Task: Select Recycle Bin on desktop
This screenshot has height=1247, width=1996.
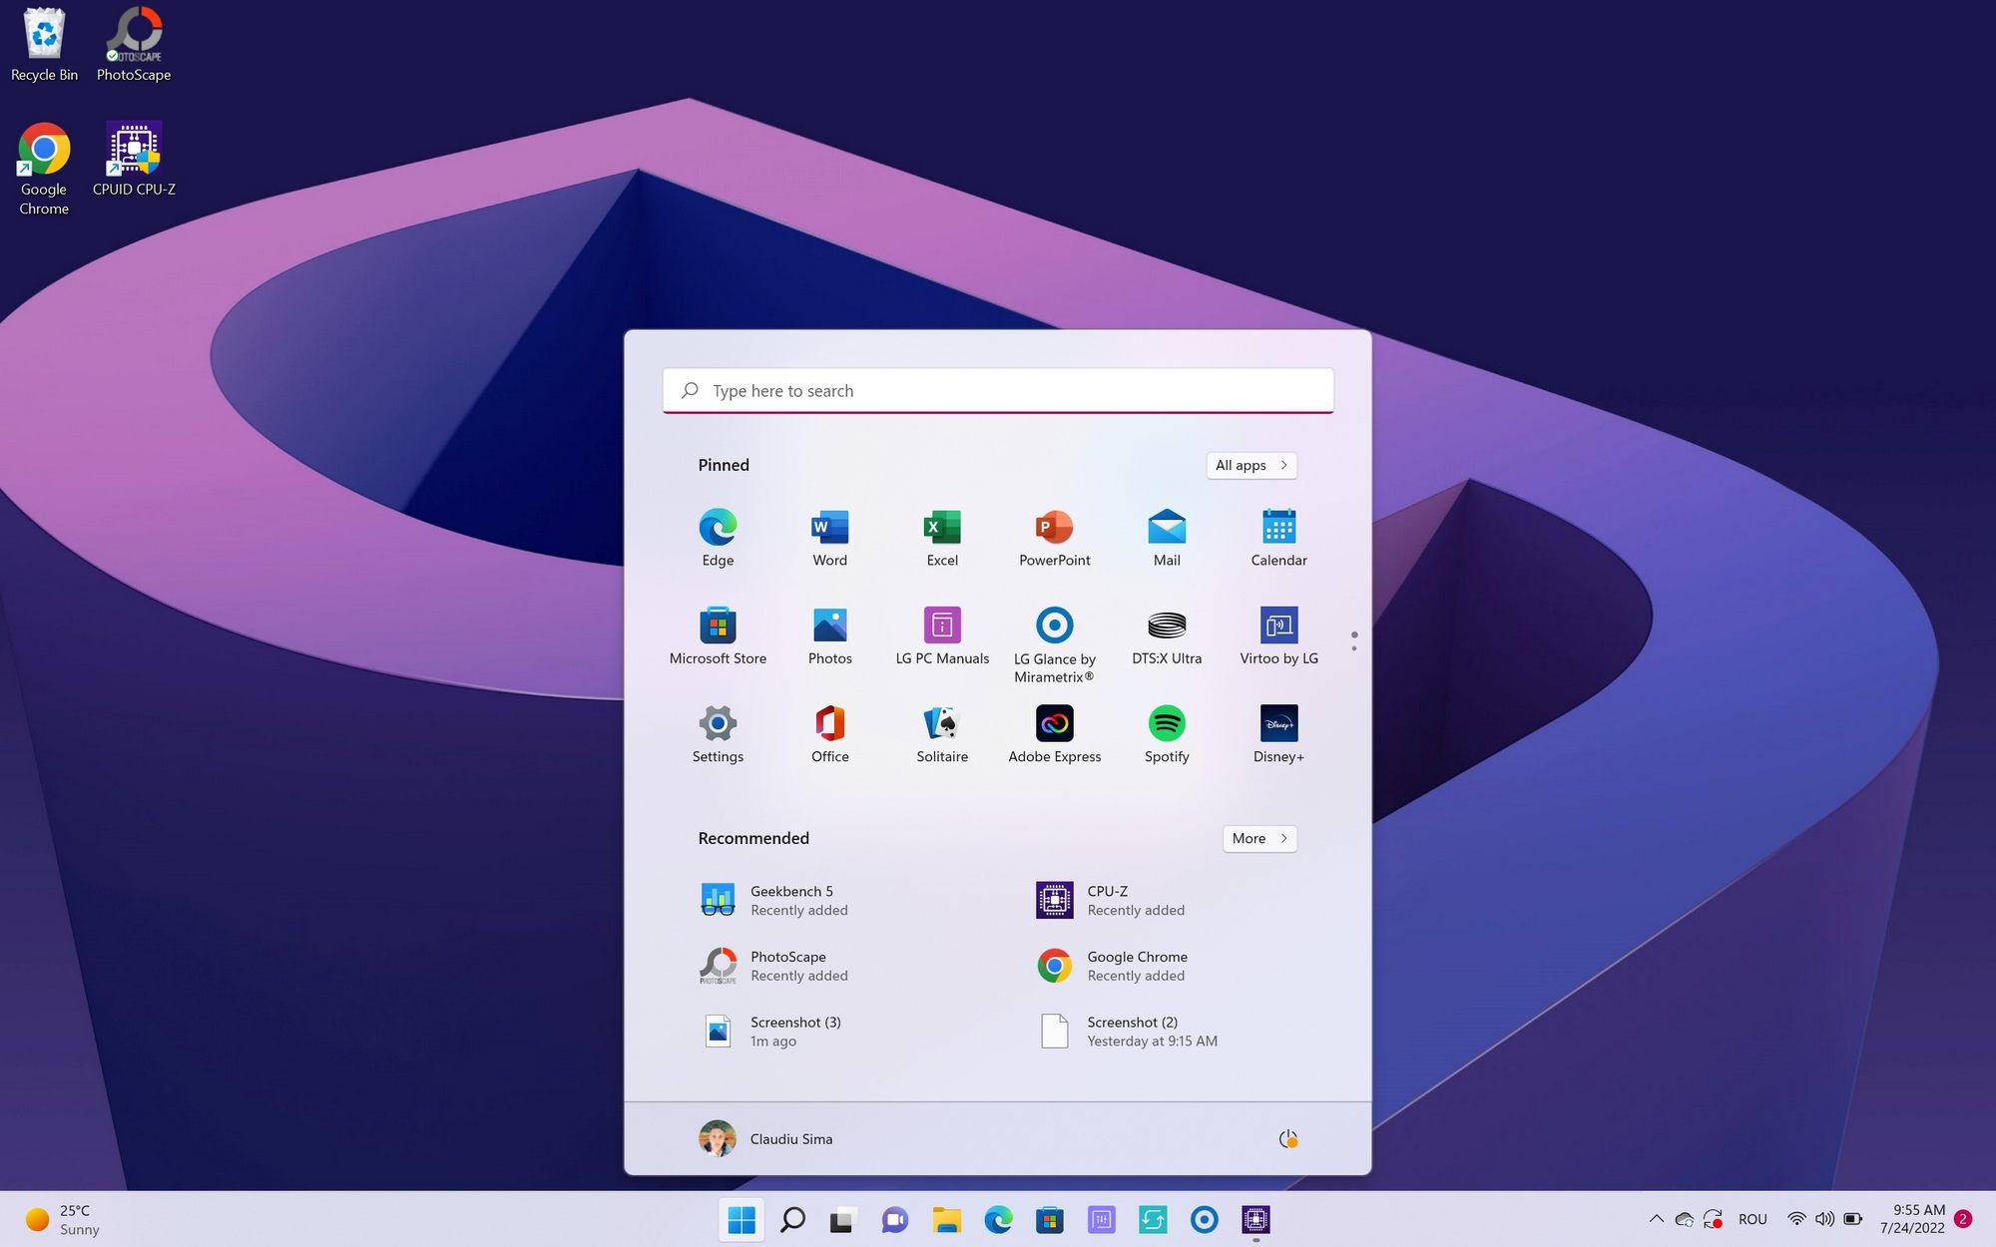Action: 44,45
